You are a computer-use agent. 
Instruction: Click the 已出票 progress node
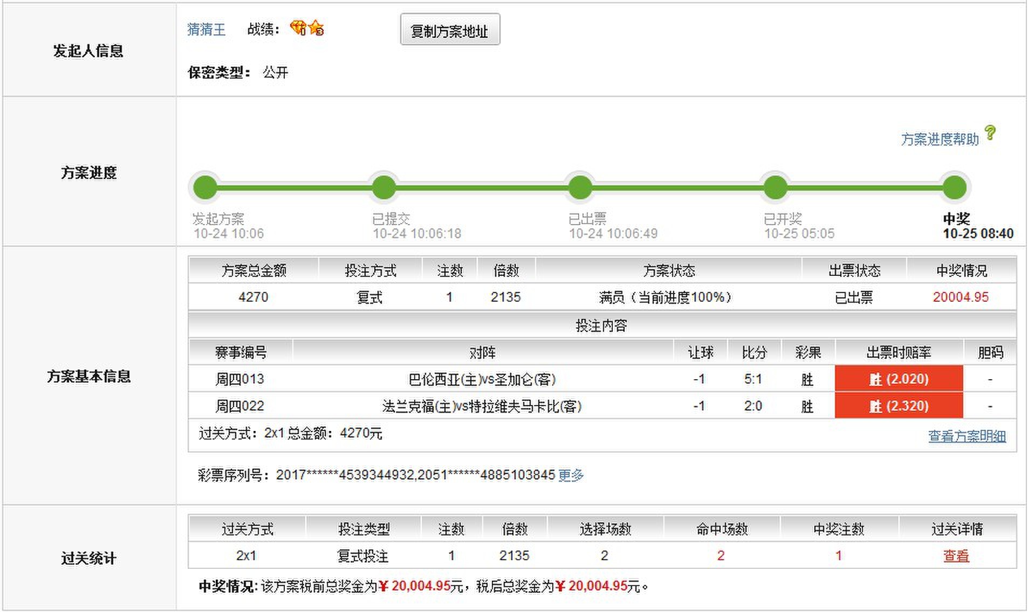click(x=580, y=187)
